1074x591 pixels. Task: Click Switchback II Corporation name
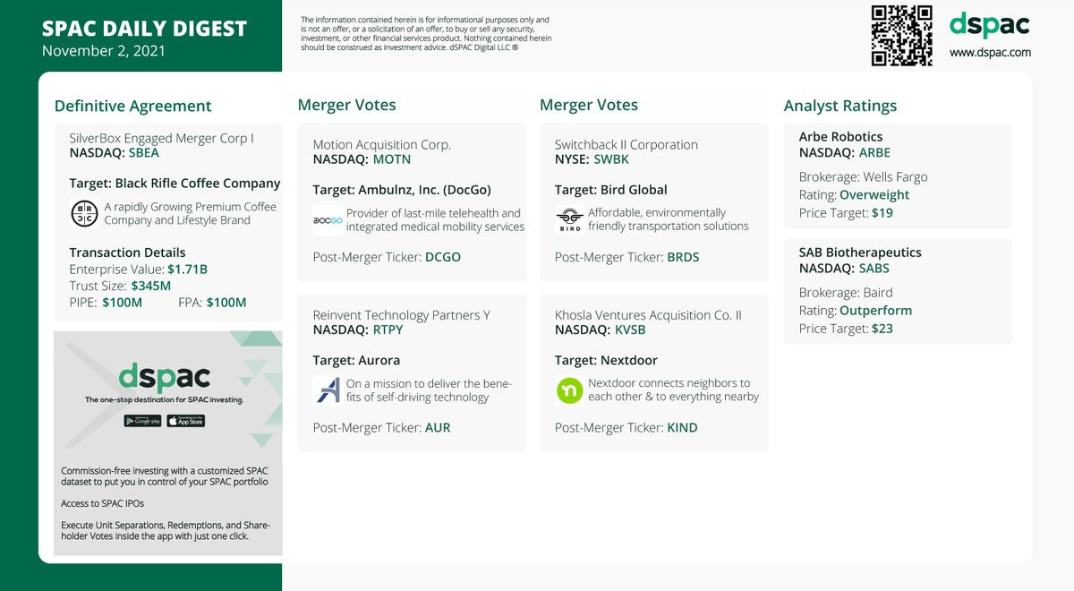click(x=626, y=144)
